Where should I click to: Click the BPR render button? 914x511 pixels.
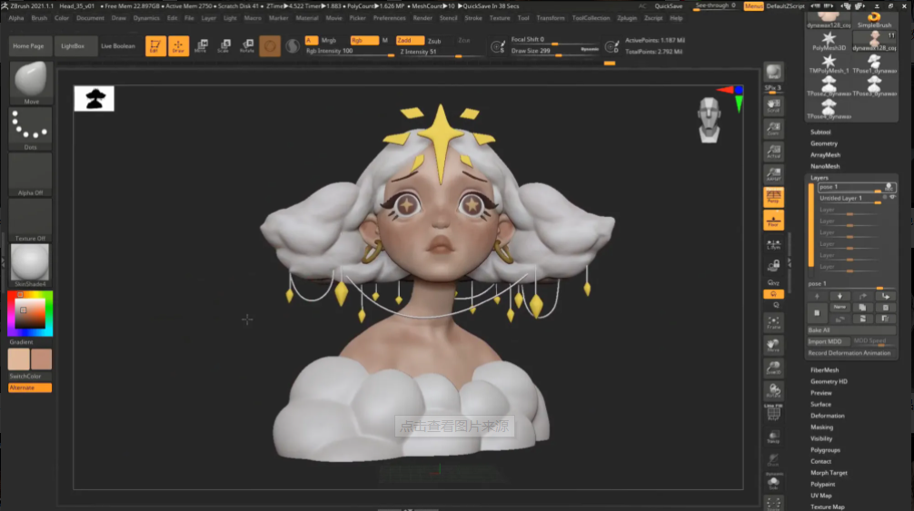773,73
